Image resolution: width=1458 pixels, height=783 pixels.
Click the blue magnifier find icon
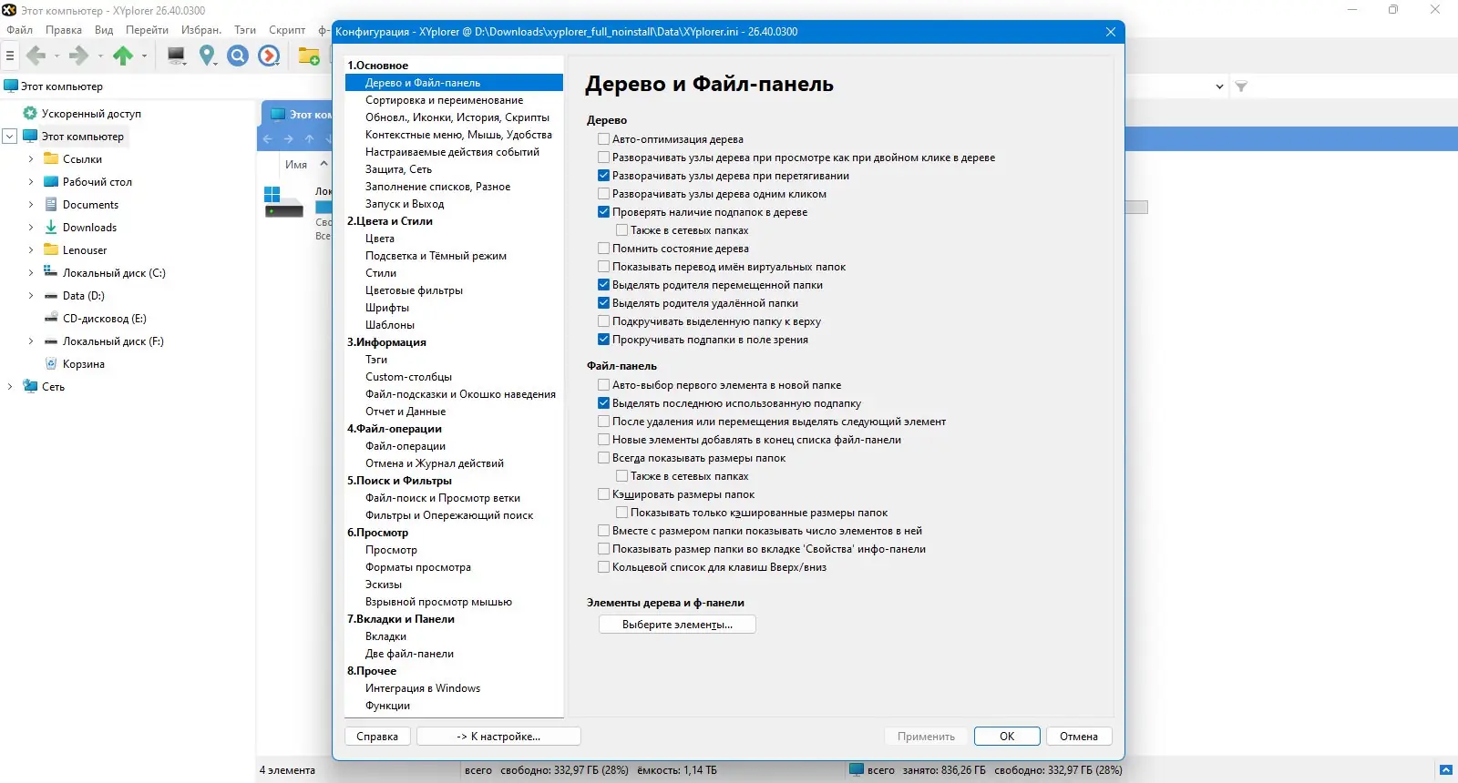coord(238,56)
